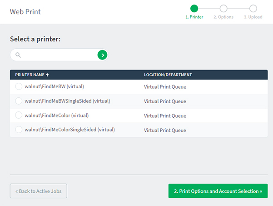
Task: Click the Options step circle indicator
Action: pyautogui.click(x=223, y=8)
